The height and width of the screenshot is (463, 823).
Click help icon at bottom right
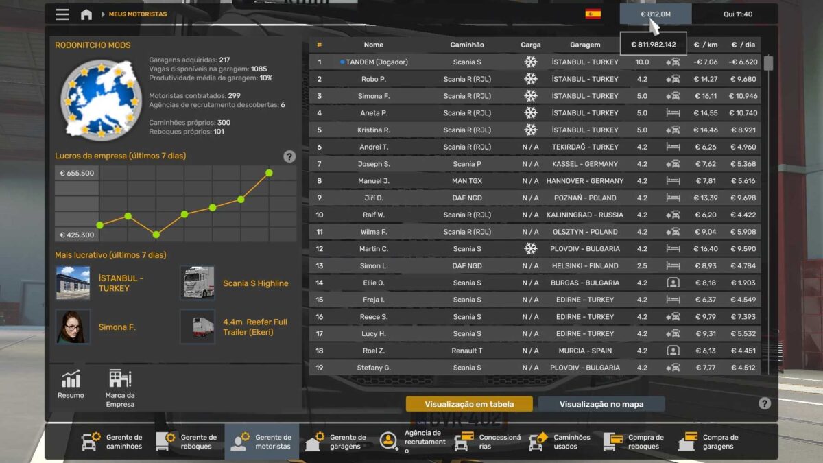click(x=765, y=403)
